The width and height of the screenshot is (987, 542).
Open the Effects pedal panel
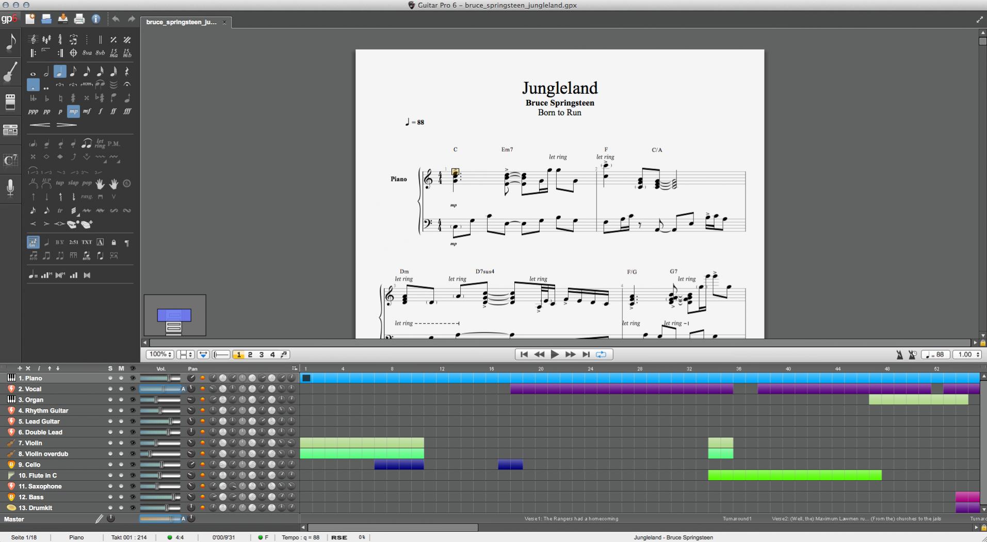click(10, 101)
